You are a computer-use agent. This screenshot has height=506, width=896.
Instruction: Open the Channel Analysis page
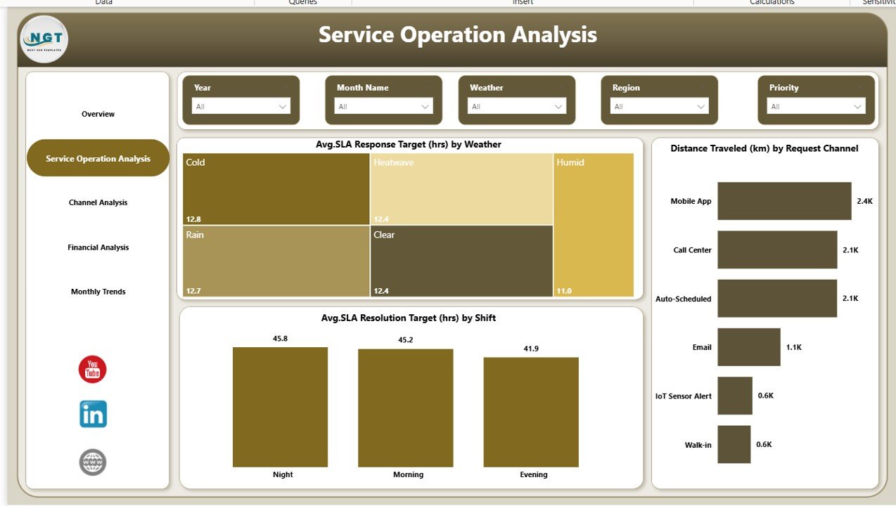tap(98, 202)
